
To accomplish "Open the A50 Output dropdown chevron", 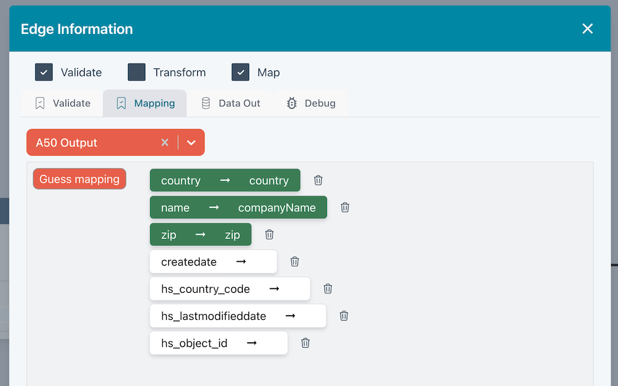I will click(192, 142).
